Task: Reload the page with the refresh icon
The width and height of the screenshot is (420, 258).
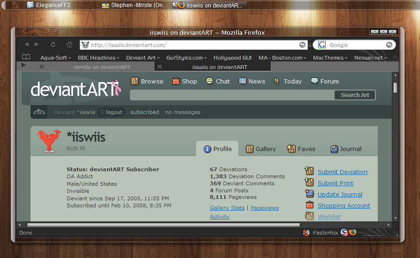Action: point(53,45)
